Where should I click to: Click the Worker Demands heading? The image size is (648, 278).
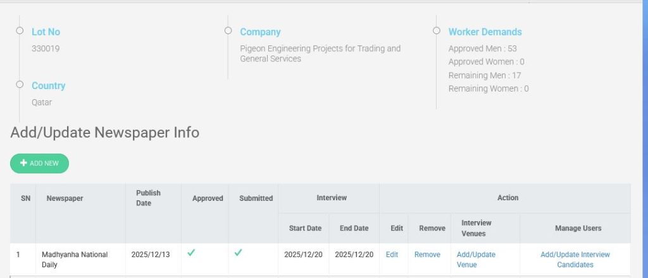tap(485, 32)
